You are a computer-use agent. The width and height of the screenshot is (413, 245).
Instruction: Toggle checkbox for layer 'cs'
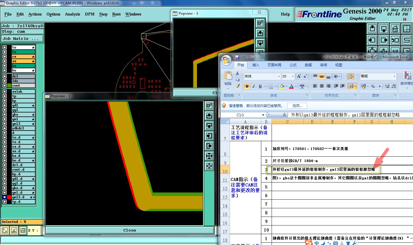coord(5,57)
